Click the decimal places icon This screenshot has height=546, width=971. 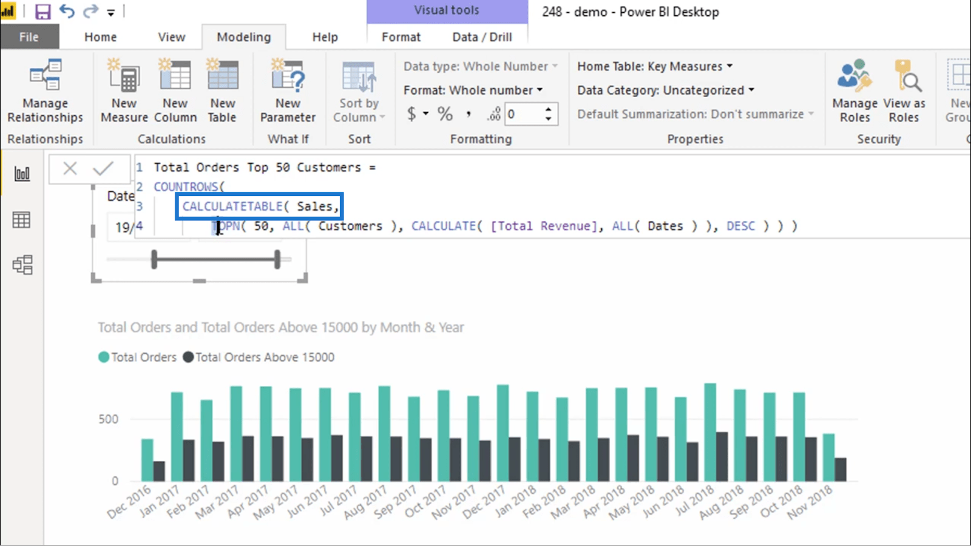tap(494, 114)
